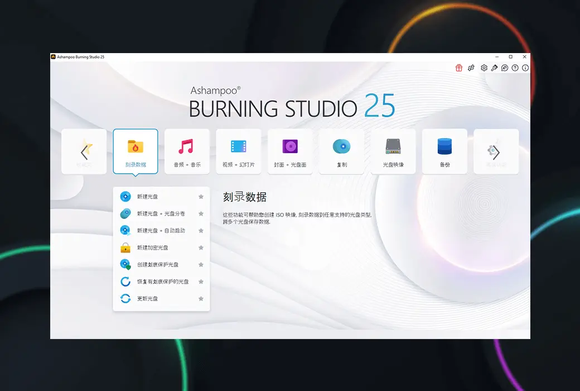
Task: Maximize the Burning Studio window
Action: pos(511,57)
